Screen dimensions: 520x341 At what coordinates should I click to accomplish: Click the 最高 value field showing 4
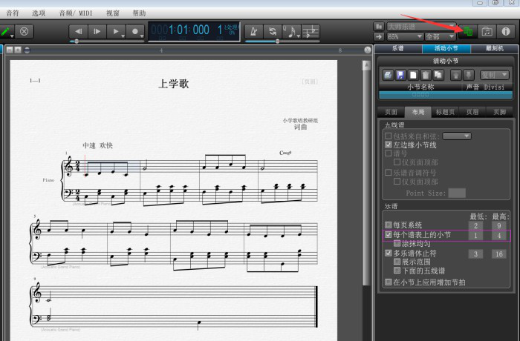click(x=498, y=235)
